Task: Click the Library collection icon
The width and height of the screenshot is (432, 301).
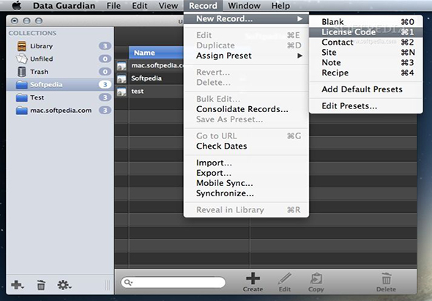Action: tap(22, 46)
